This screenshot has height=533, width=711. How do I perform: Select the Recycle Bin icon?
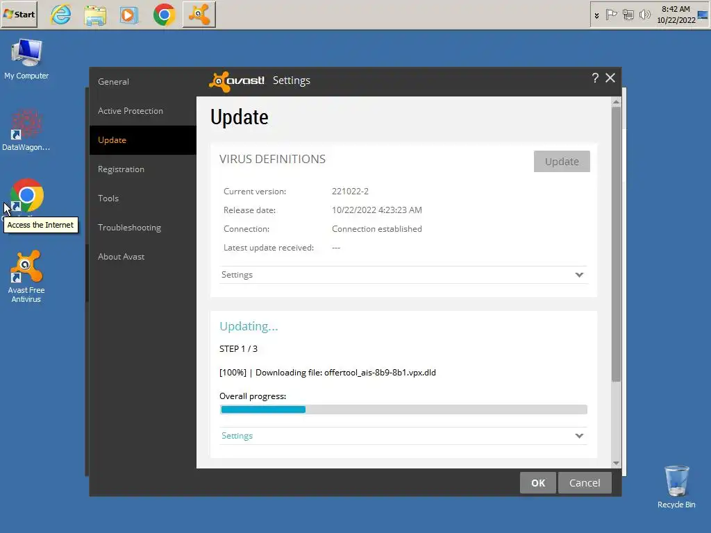pos(676,487)
